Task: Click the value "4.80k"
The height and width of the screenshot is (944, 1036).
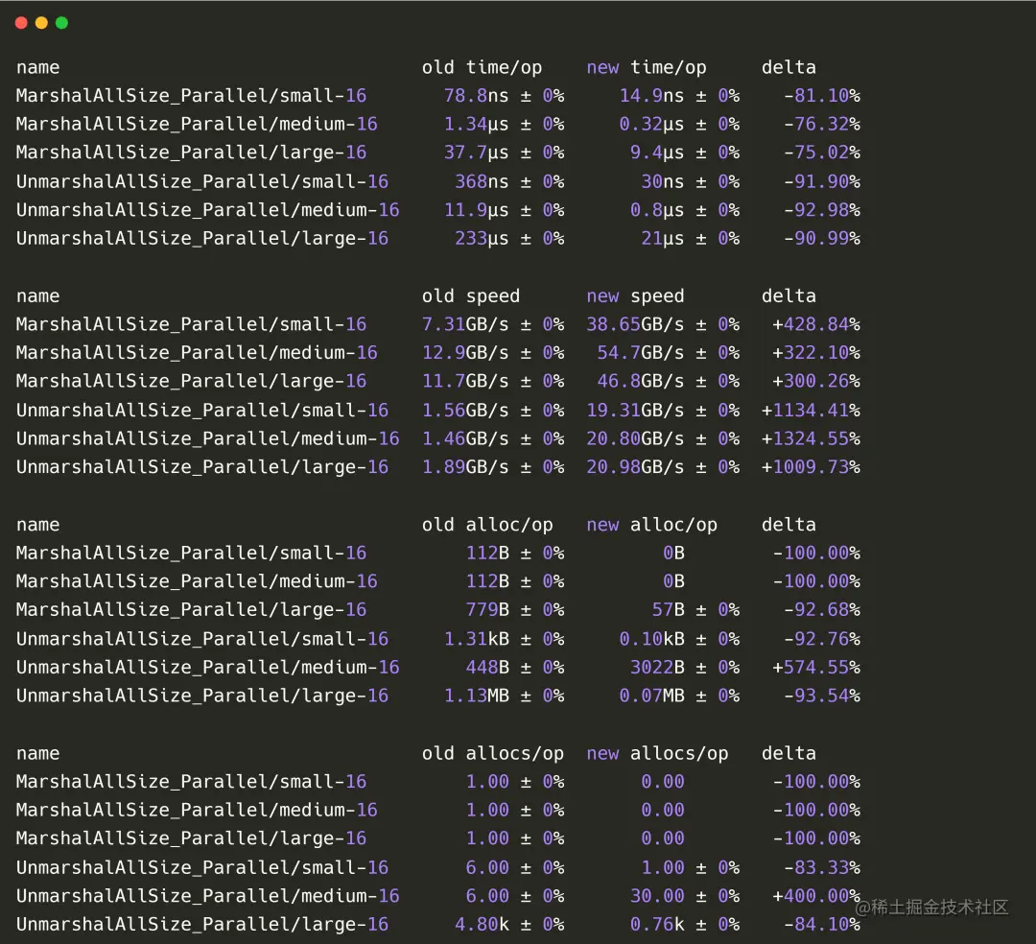Action: pos(482,924)
